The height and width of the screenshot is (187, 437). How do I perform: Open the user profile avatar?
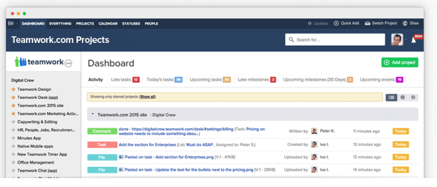397,40
